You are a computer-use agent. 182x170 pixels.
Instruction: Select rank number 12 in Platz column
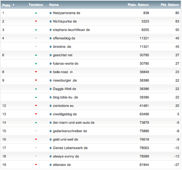pyautogui.click(x=4, y=106)
